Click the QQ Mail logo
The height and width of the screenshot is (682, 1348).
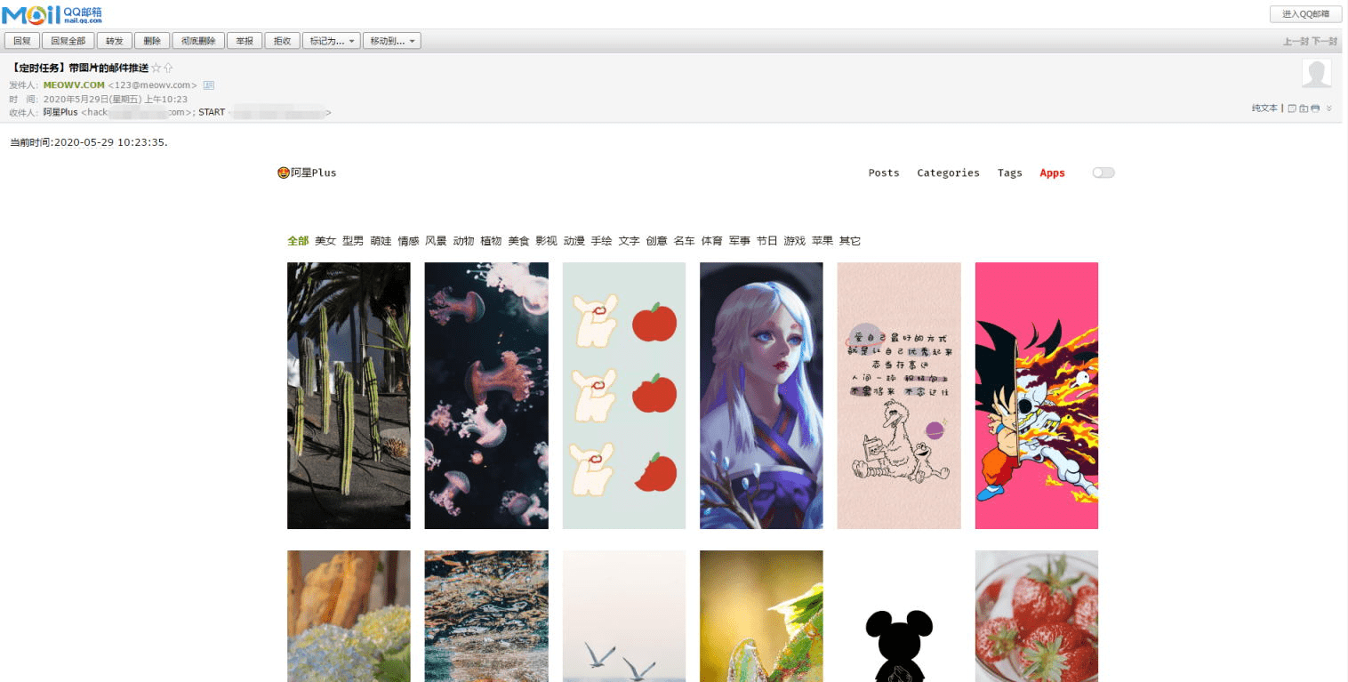point(52,13)
